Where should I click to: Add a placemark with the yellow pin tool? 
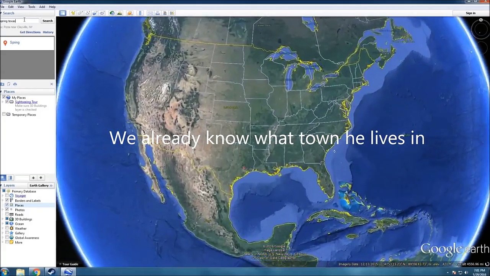[73, 13]
